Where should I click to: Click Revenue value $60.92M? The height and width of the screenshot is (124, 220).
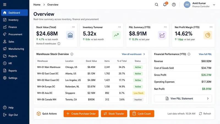pos(206,61)
